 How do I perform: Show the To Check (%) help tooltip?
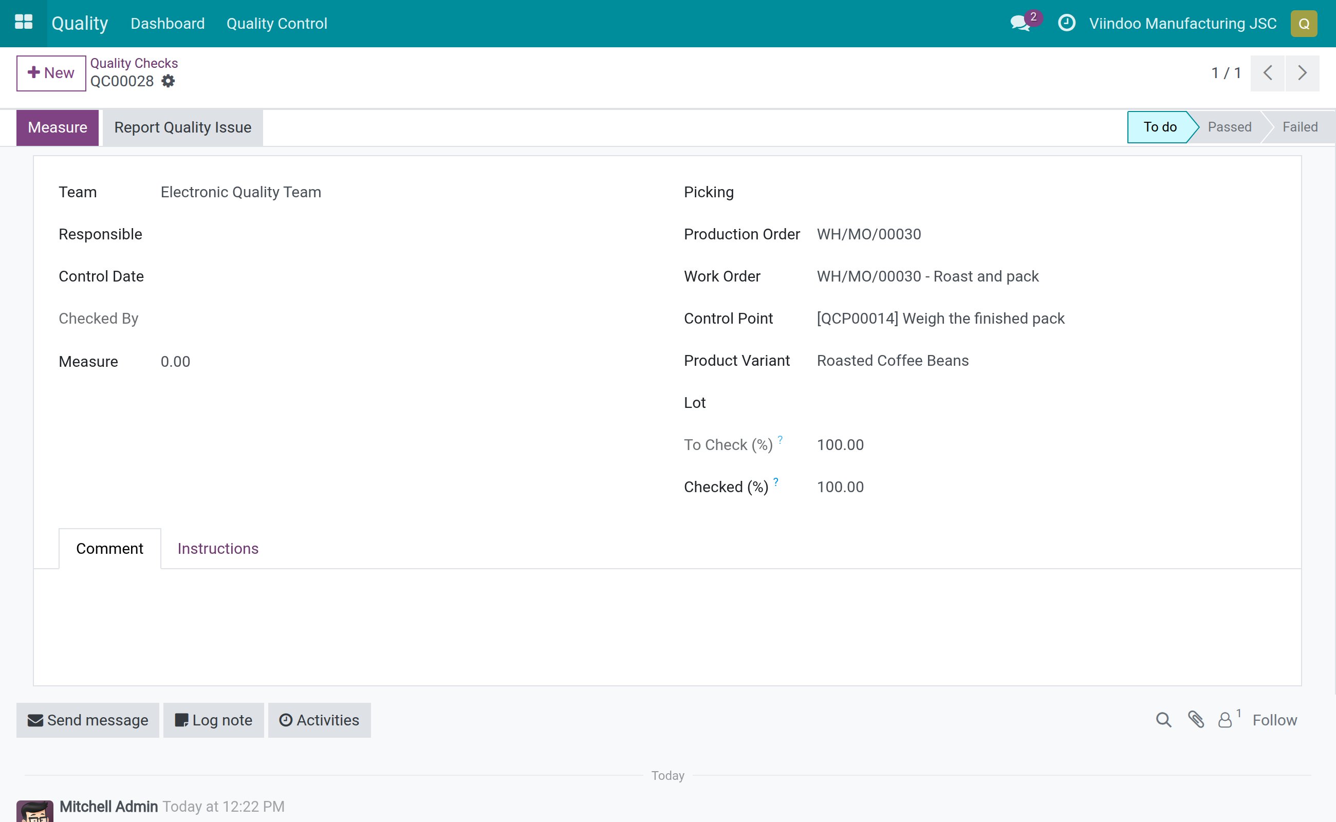780,439
